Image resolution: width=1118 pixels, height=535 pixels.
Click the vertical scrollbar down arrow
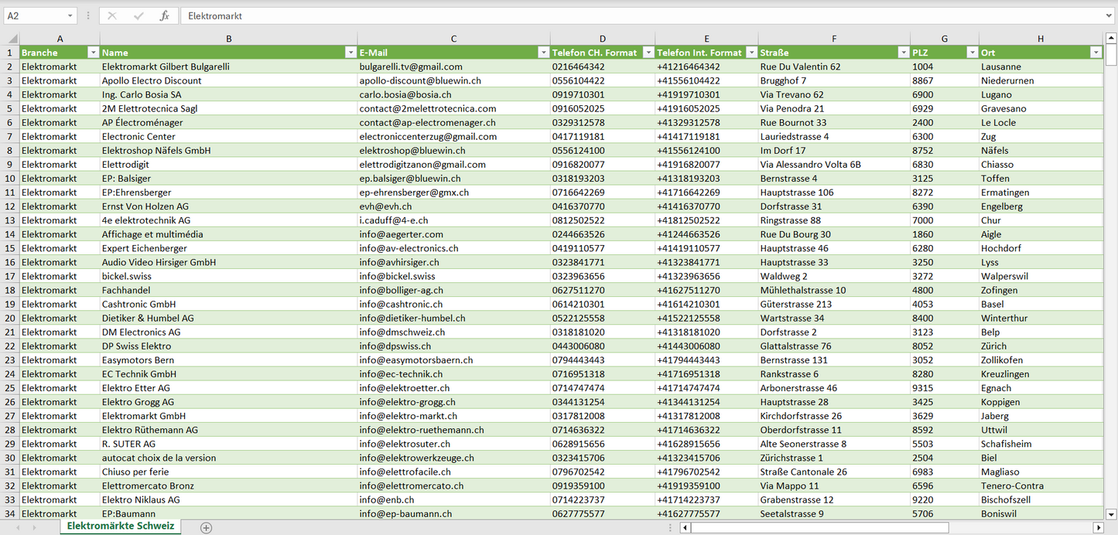tap(1111, 513)
